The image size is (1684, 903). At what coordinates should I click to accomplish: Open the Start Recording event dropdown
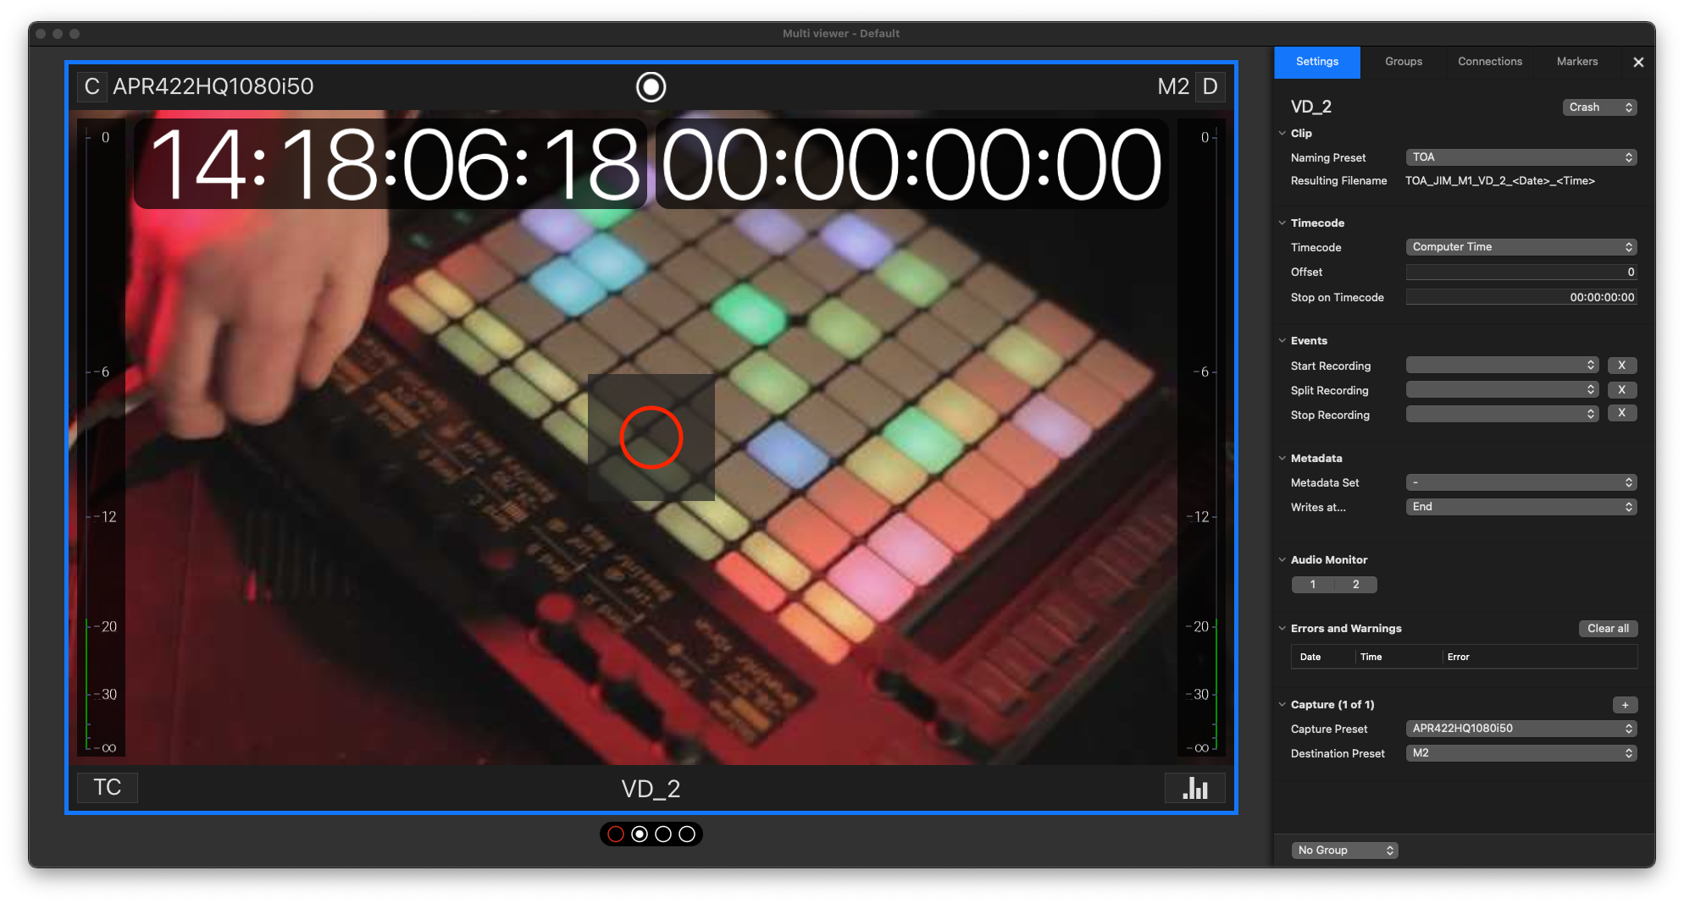pos(1502,365)
